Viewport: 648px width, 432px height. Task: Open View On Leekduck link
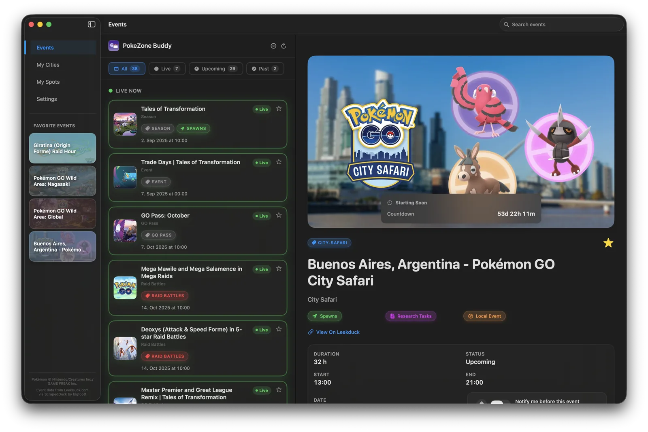coord(334,332)
